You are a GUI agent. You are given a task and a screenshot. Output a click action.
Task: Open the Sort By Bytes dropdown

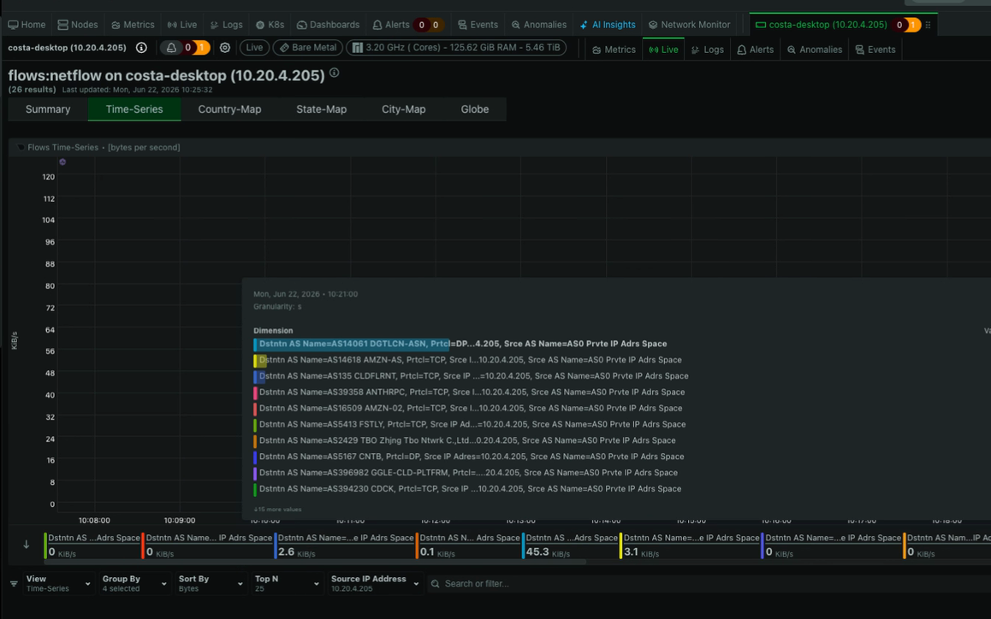click(x=211, y=584)
